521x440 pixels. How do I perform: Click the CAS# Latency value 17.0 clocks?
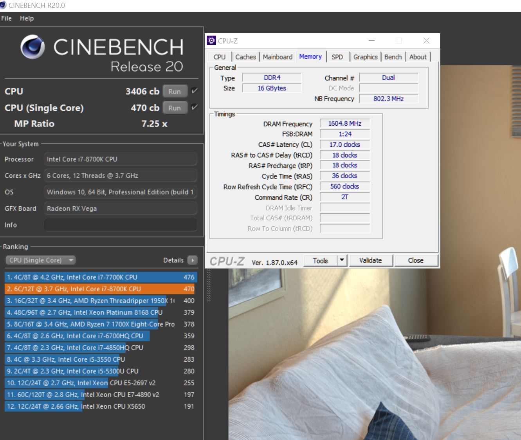(x=345, y=144)
